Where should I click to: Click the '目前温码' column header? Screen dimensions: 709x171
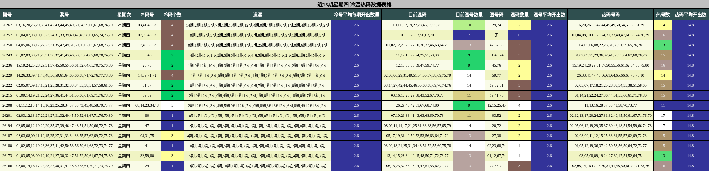[x=417, y=15]
